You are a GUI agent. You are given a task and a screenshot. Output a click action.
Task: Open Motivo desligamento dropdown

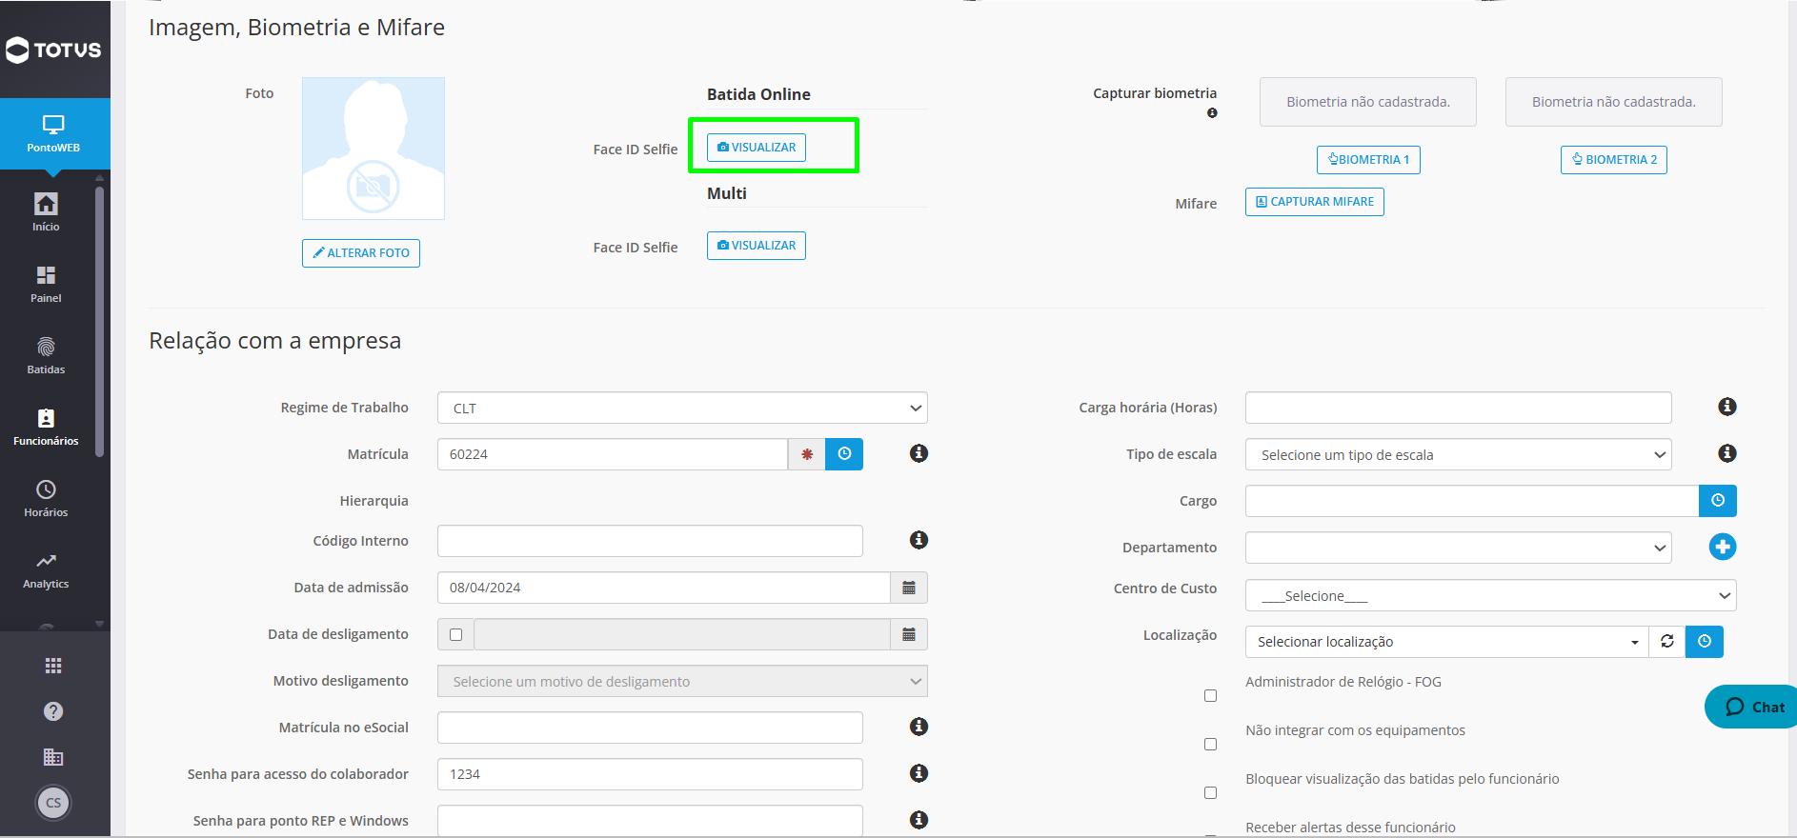click(682, 681)
